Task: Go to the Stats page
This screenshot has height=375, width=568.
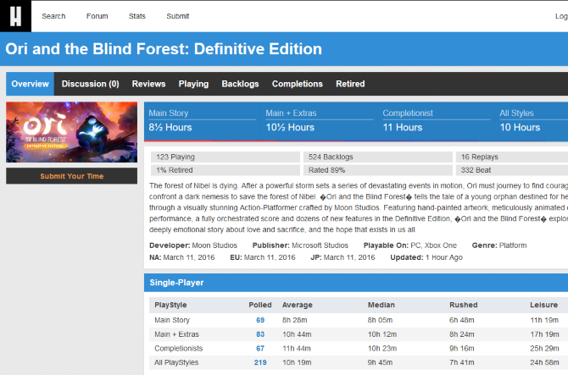Action: click(137, 16)
